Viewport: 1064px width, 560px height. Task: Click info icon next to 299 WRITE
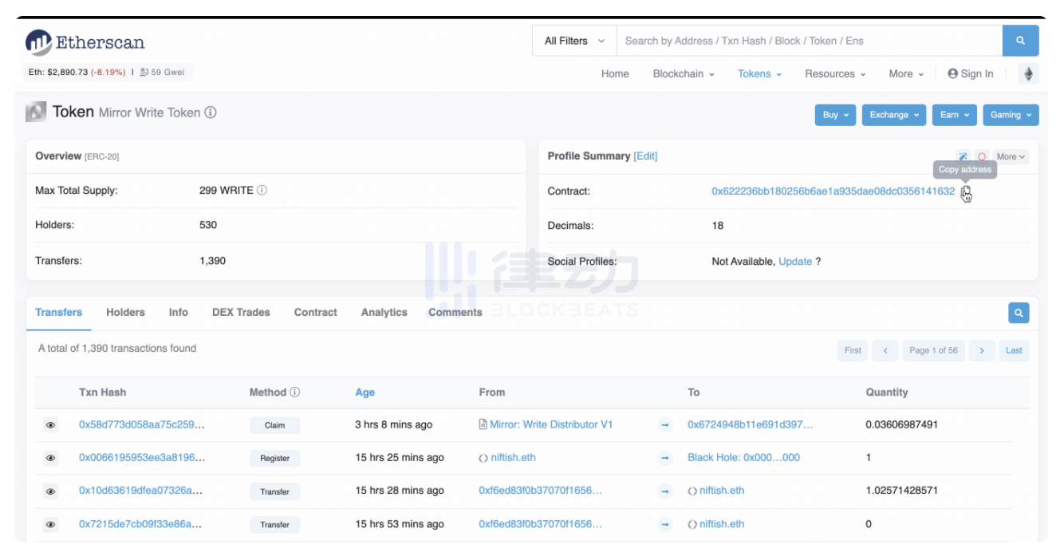coord(262,191)
